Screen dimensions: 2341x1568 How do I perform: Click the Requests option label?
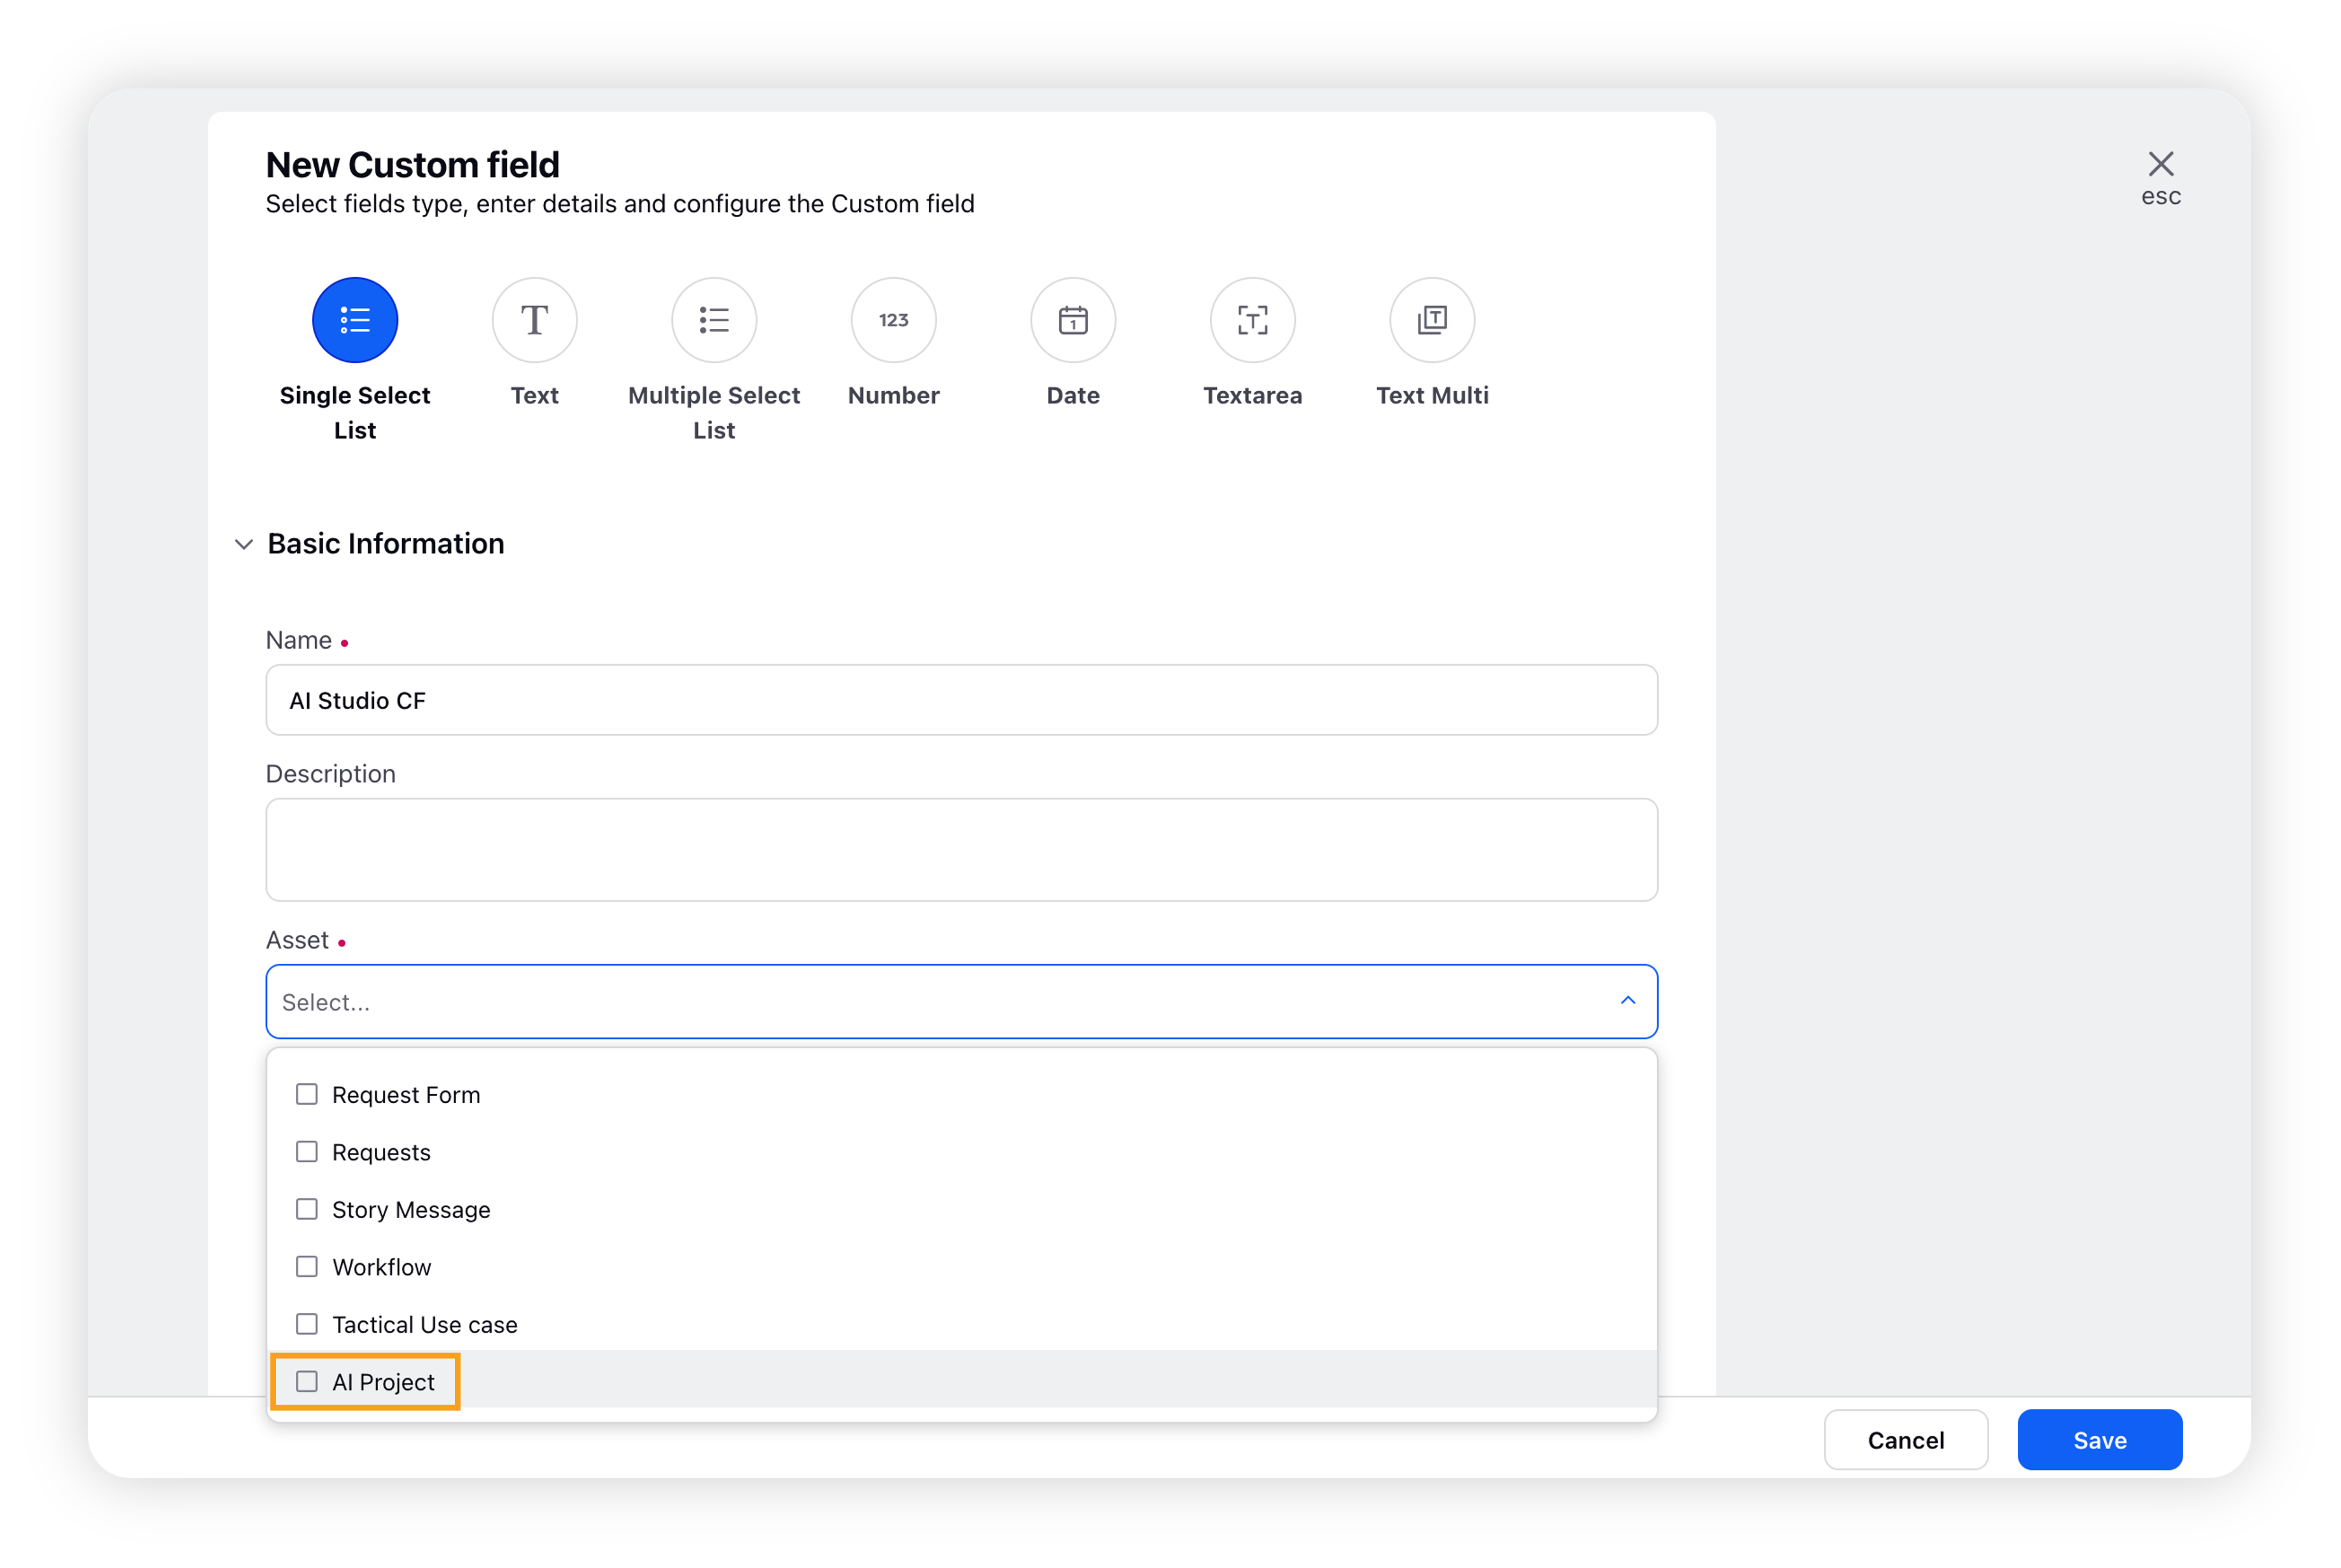tap(381, 1153)
